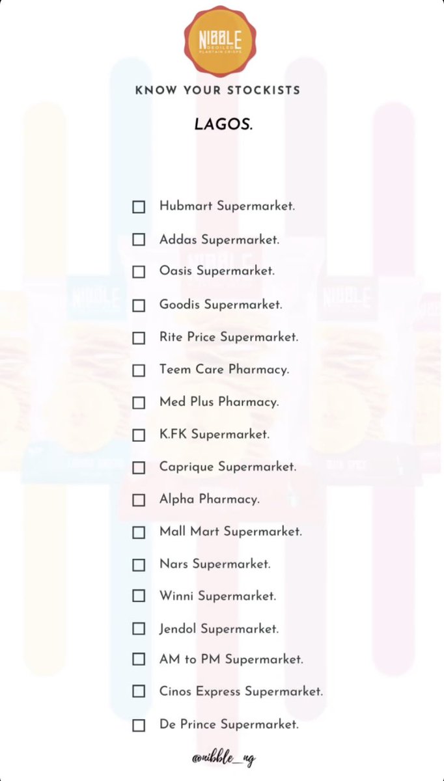The width and height of the screenshot is (444, 781).
Task: Tick the Mall Mart Supermarket checkbox
Action: point(139,532)
